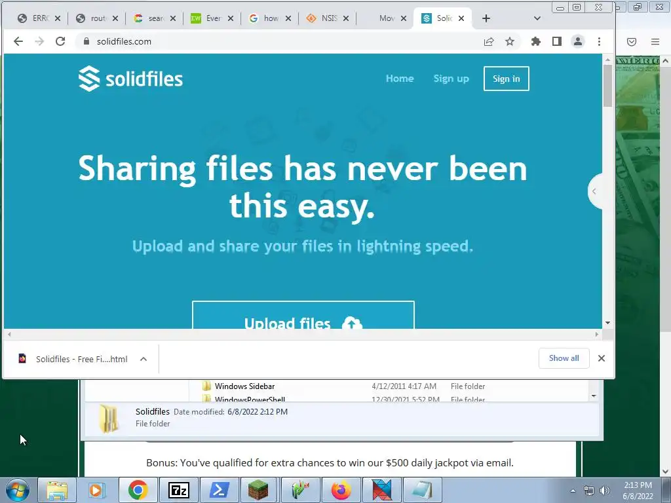Click the Chrome back arrow
The height and width of the screenshot is (503, 671).
click(x=18, y=41)
